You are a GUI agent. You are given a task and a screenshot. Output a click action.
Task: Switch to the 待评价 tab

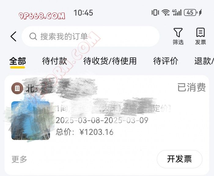[x=166, y=61]
